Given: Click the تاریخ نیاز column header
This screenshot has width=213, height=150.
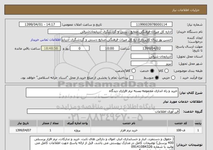Looking at the screenshot, I should [23, 123].
